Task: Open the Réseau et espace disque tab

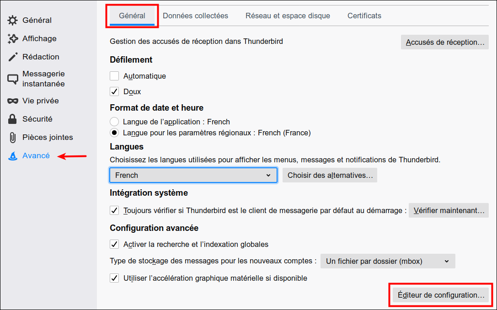Action: 288,16
